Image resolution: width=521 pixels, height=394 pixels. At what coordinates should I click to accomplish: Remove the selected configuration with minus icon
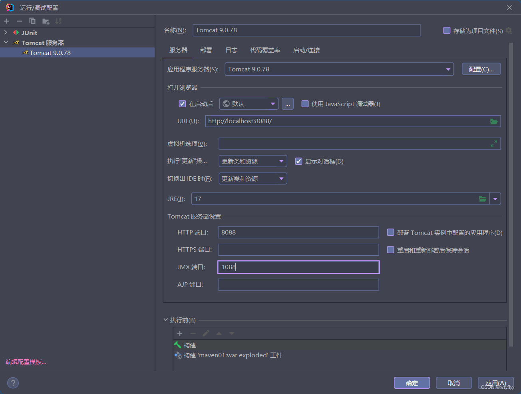pos(19,21)
